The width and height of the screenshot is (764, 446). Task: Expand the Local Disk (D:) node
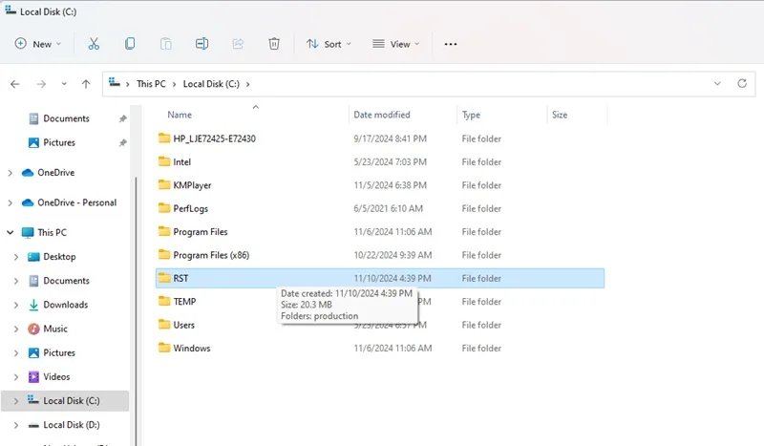pos(16,425)
